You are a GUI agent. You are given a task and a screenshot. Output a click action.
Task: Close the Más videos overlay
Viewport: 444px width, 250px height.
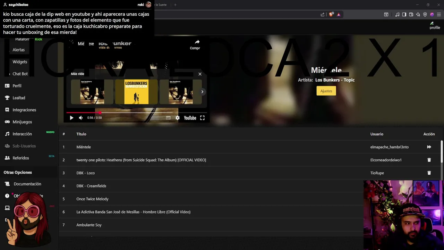point(200,74)
